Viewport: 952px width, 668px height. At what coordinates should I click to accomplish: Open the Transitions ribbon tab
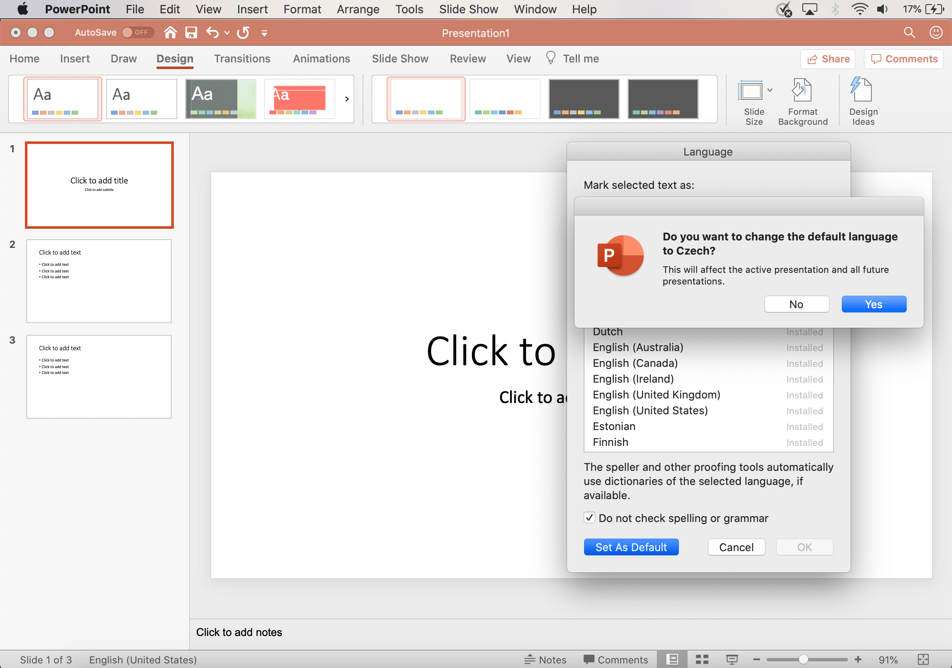[x=242, y=59]
